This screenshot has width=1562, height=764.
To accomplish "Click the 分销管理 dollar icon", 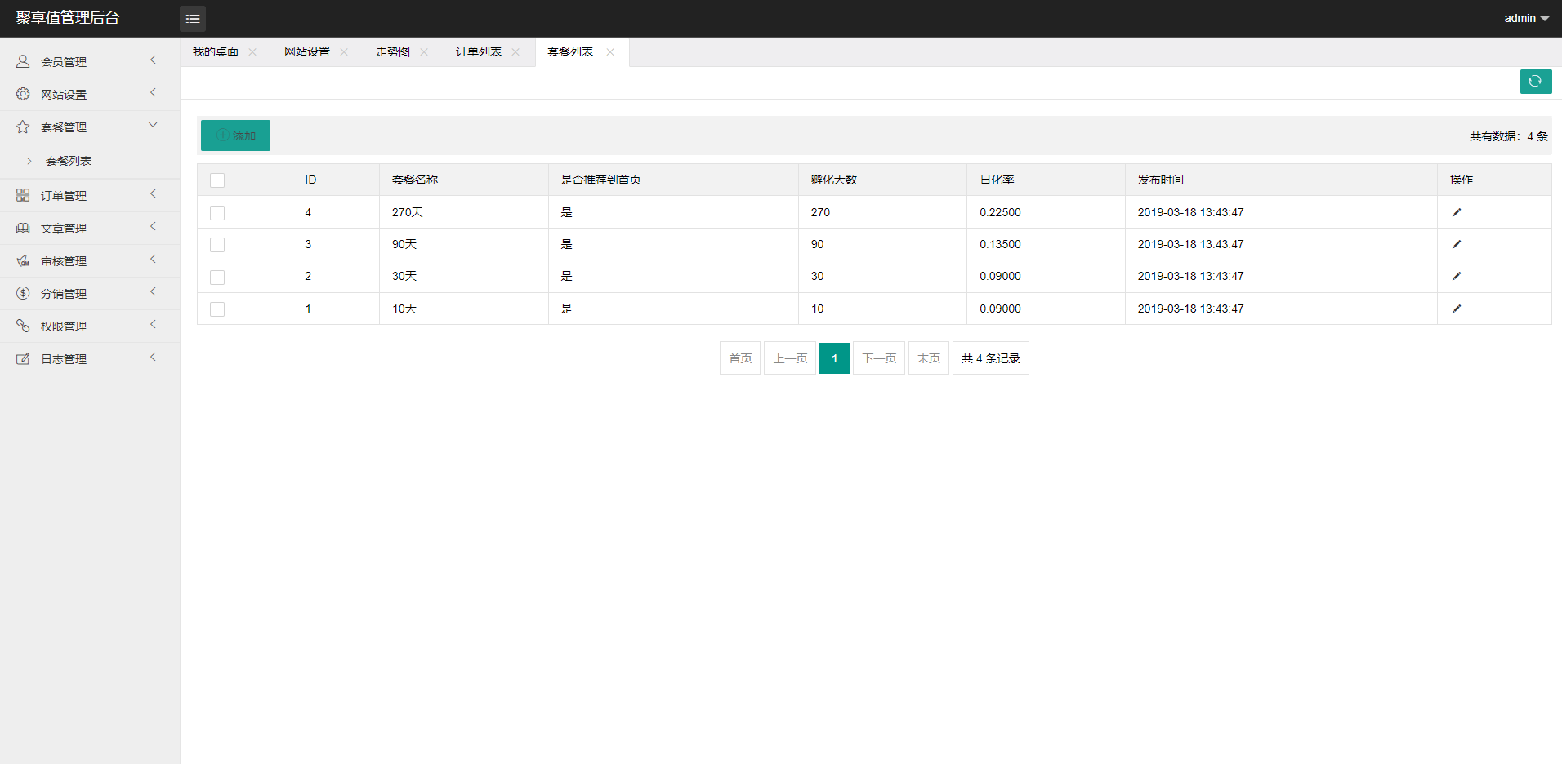I will tap(23, 293).
